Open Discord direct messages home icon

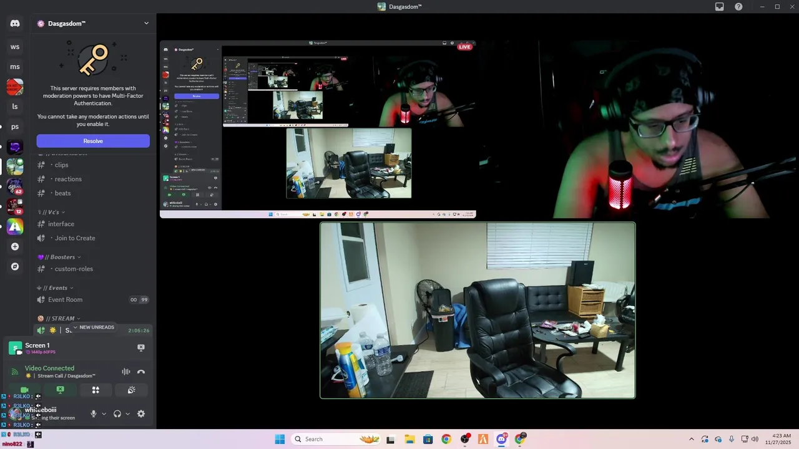[15, 24]
